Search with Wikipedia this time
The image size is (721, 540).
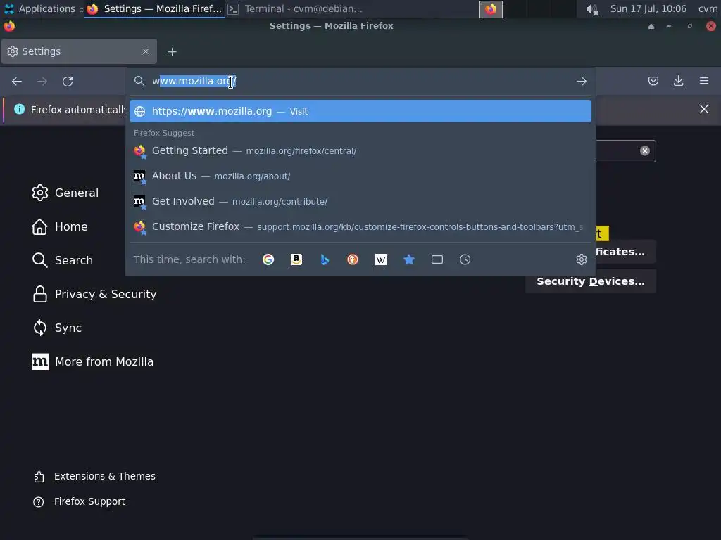pyautogui.click(x=381, y=259)
